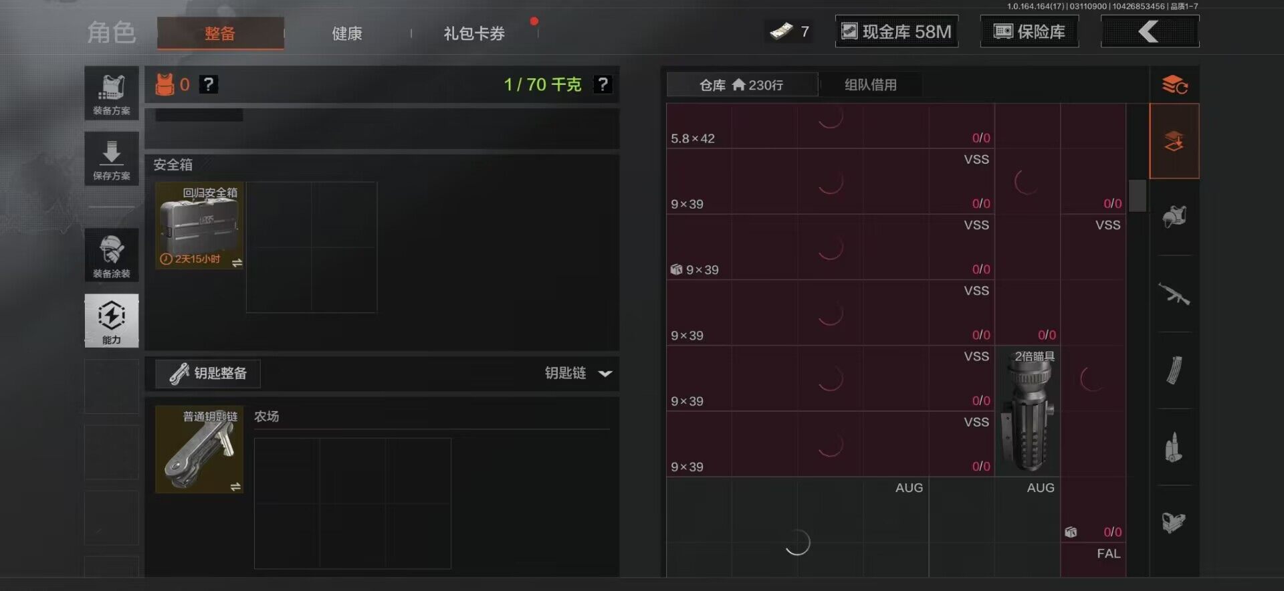Swap the 回归安全箱 secure container via arrows
The width and height of the screenshot is (1284, 591).
[237, 263]
